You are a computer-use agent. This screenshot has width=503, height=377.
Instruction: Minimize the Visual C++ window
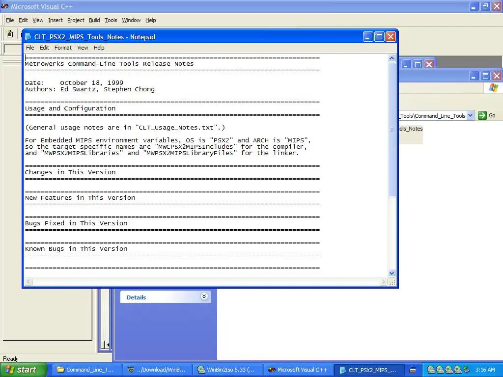tap(474, 6)
